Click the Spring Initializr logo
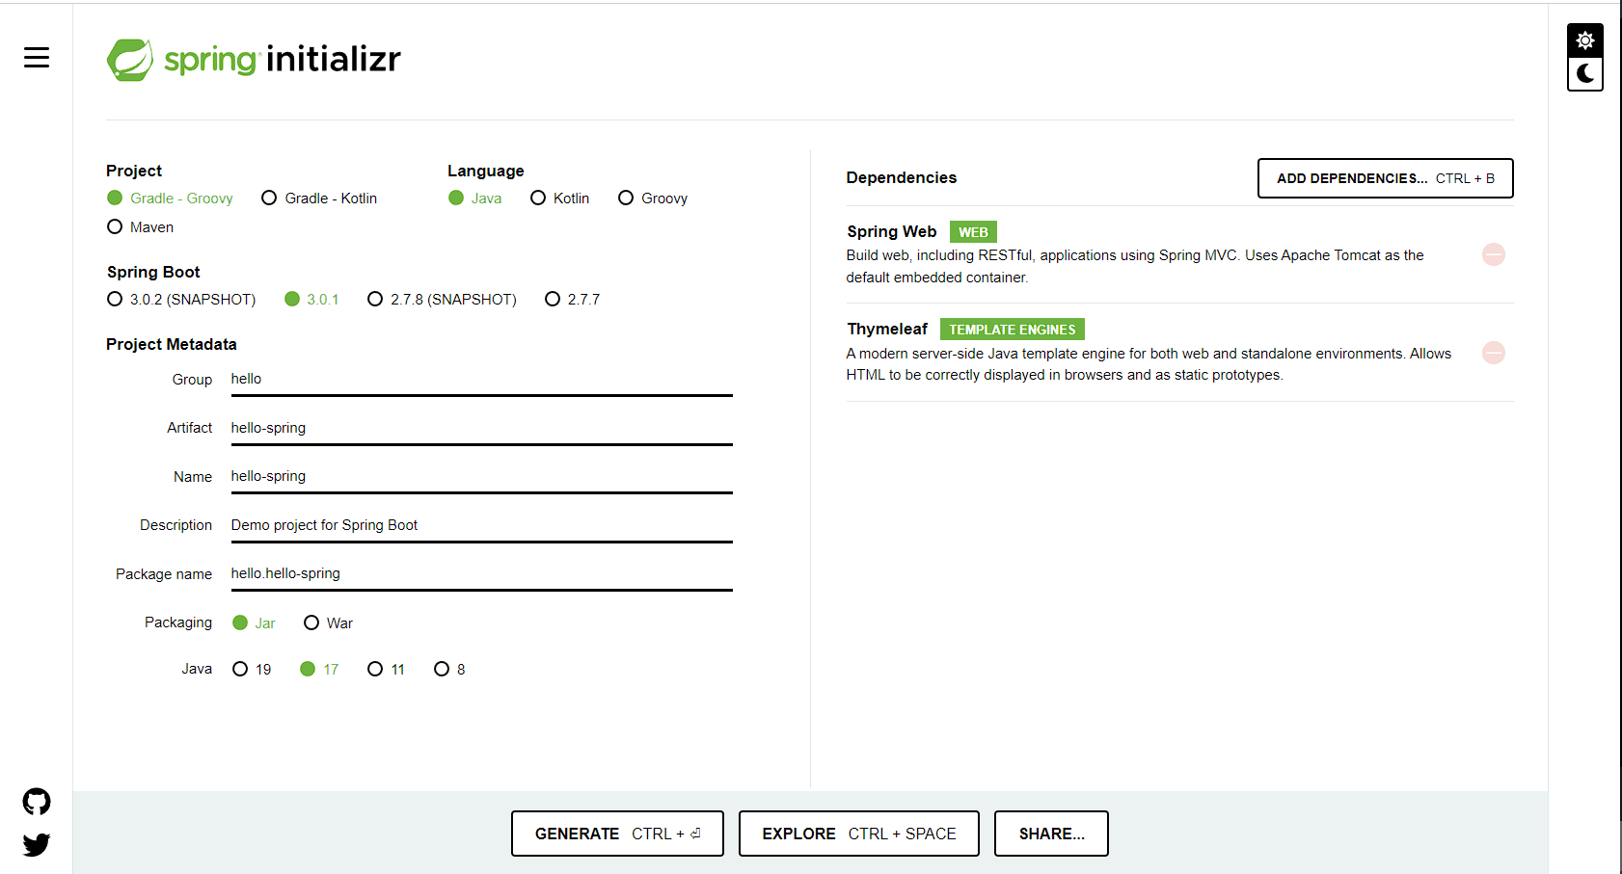Image resolution: width=1622 pixels, height=874 pixels. (254, 60)
